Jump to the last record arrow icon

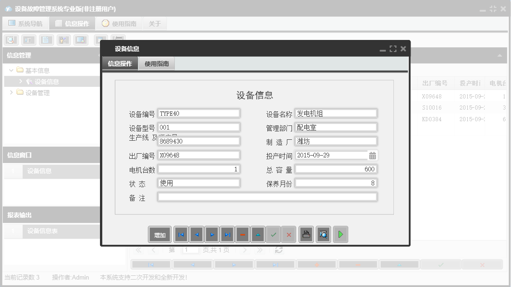[x=227, y=235]
